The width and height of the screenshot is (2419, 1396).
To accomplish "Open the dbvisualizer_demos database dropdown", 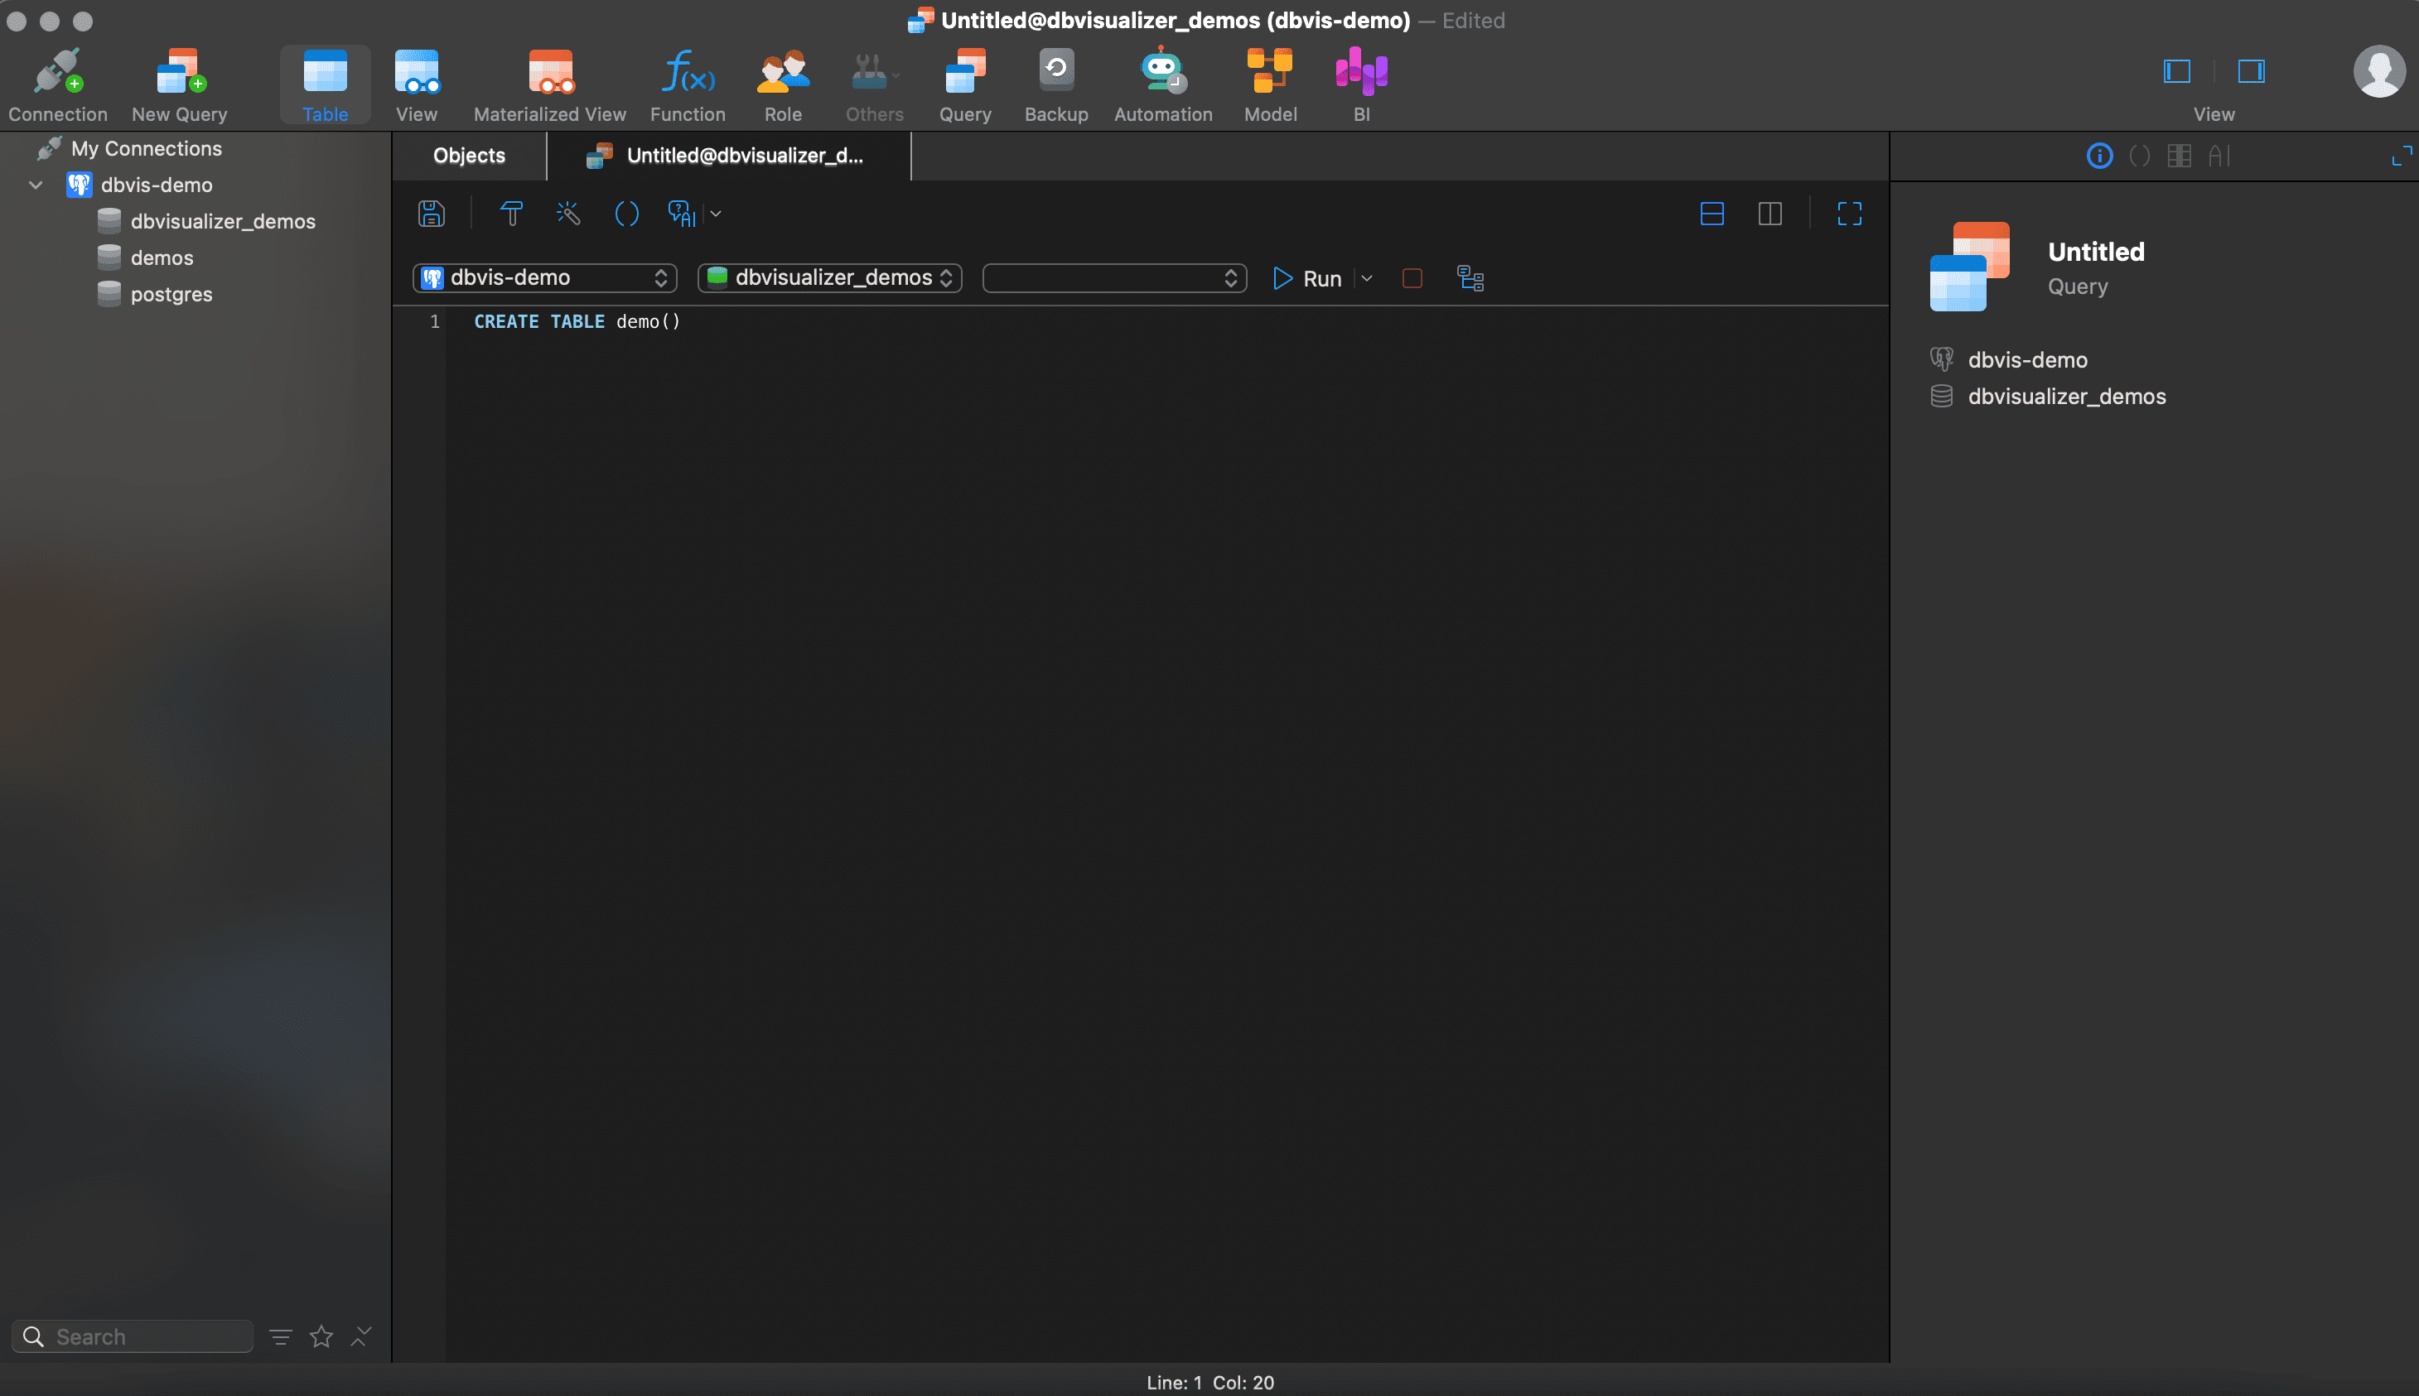I will (x=830, y=278).
